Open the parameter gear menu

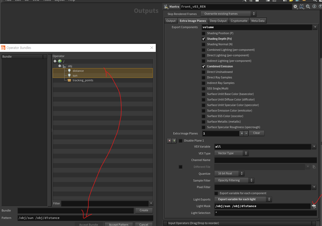pyautogui.click(x=295, y=7)
